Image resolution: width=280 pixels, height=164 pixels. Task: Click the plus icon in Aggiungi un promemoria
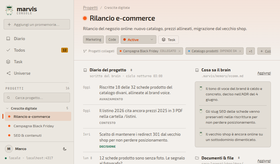tap(9, 25)
